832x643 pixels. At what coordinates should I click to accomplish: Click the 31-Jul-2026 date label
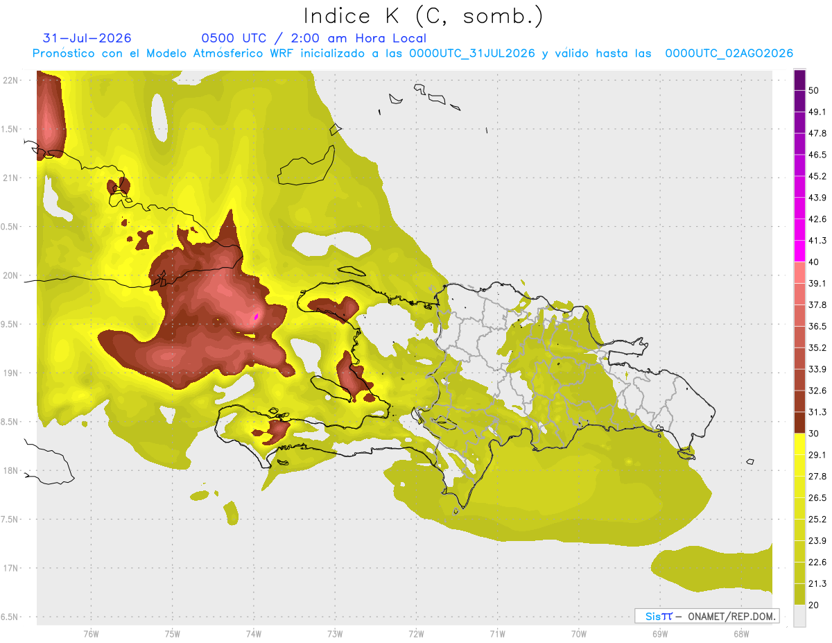(x=87, y=38)
